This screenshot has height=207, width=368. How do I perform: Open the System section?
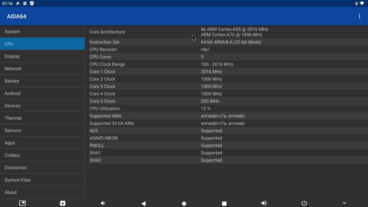[42, 31]
